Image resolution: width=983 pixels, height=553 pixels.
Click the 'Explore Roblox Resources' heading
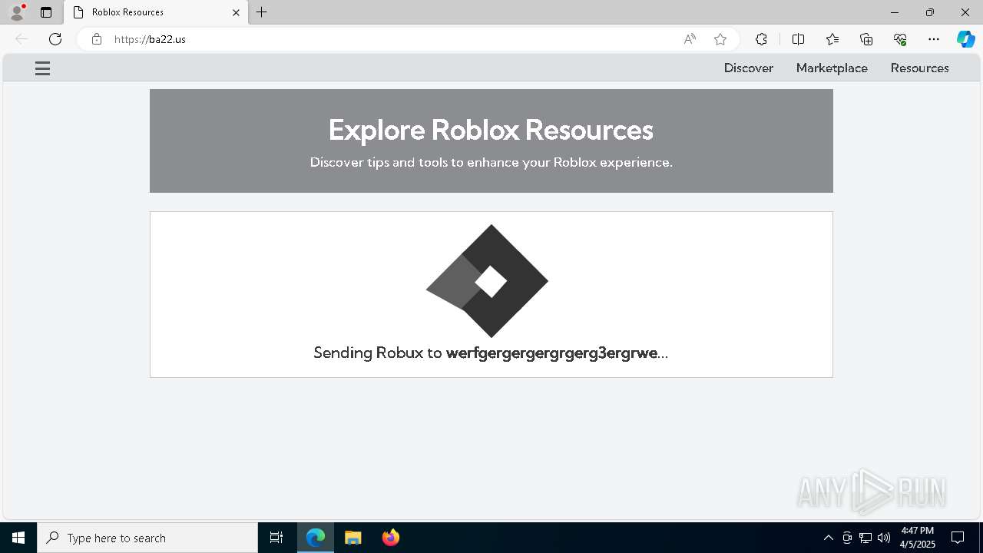491,130
